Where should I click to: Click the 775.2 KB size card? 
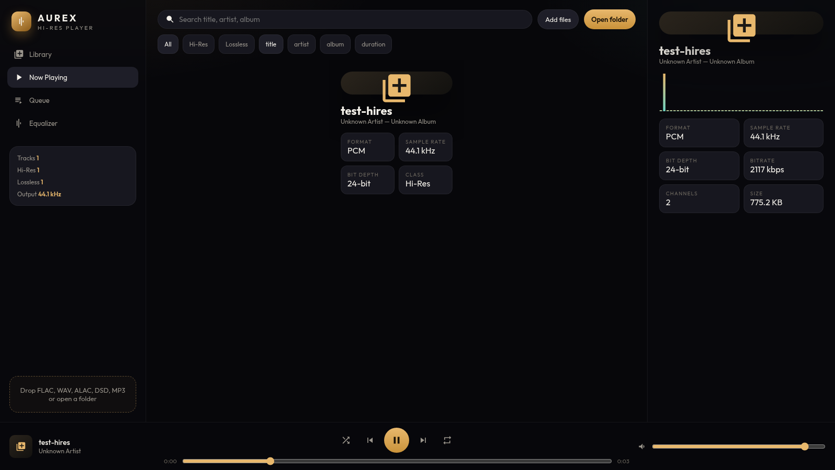(x=783, y=198)
